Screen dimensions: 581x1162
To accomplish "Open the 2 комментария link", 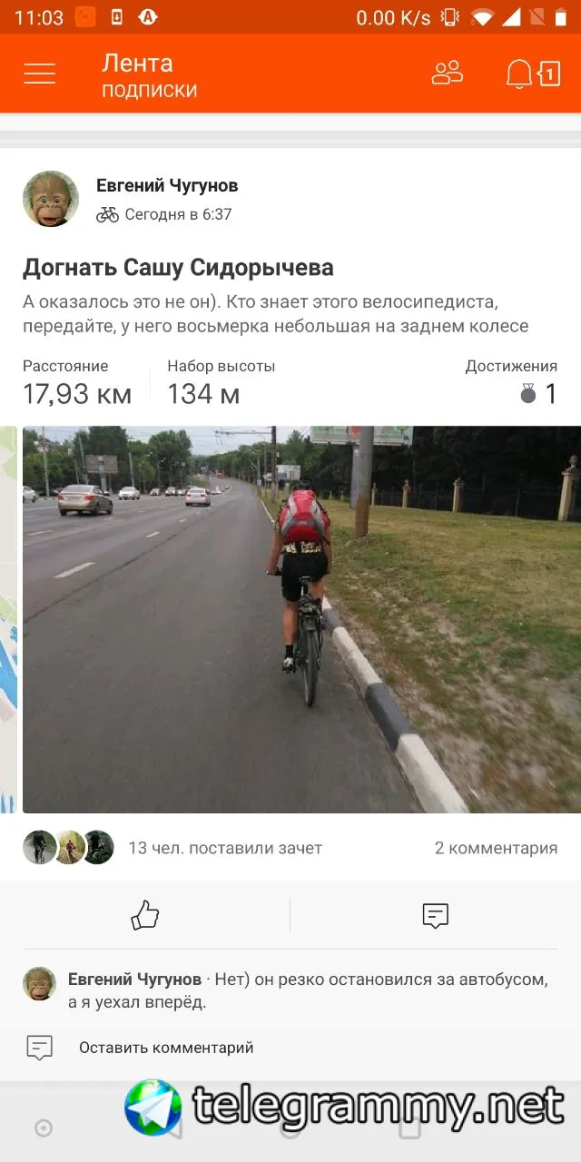I will tap(496, 848).
